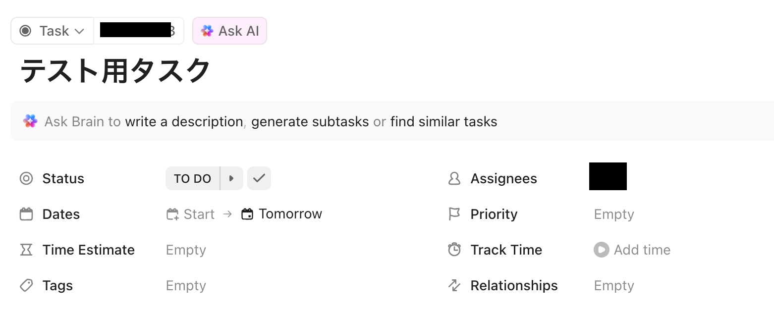Click the due date calendar icon
774x316 pixels.
[x=247, y=214]
